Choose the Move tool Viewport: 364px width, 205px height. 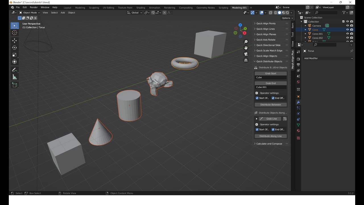pyautogui.click(x=15, y=40)
